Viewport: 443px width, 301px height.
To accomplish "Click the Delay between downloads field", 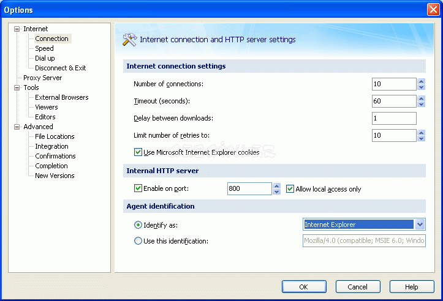I will (393, 119).
